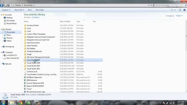Toggle the preview pane icon
187x105 pixels.
(x=179, y=10)
